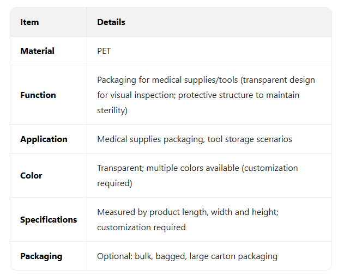344x277 pixels.
Task: Select the "Color" row label
Action: tap(31, 176)
